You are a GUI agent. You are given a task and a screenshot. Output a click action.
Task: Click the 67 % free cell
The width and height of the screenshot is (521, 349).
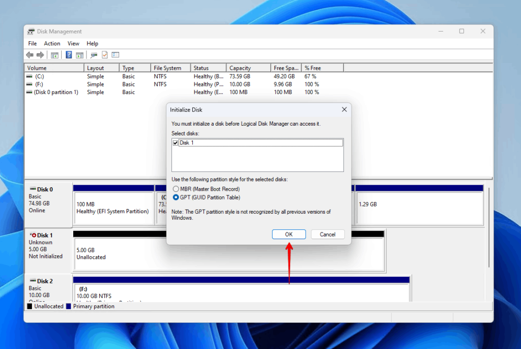coord(310,76)
